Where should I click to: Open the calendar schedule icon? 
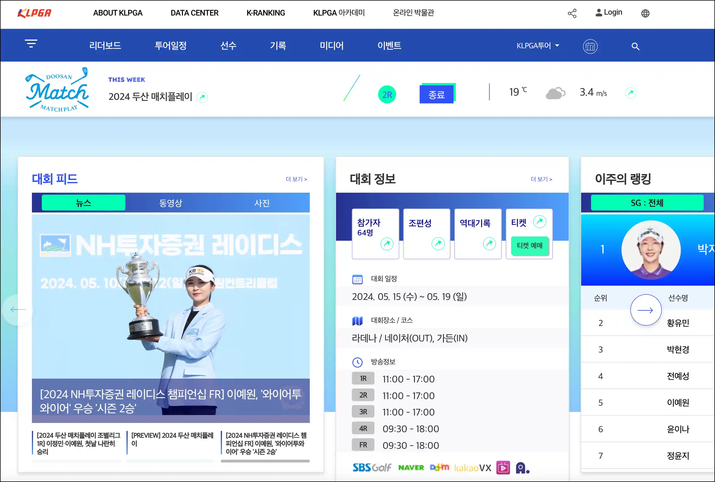coord(590,46)
